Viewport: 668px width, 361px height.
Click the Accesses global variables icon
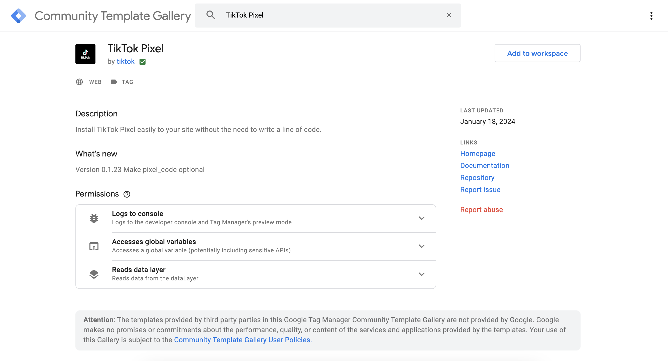(94, 246)
